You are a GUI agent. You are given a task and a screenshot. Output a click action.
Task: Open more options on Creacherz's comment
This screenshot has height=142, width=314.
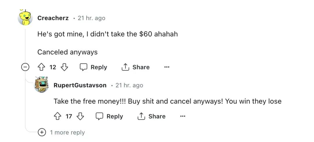click(x=167, y=67)
